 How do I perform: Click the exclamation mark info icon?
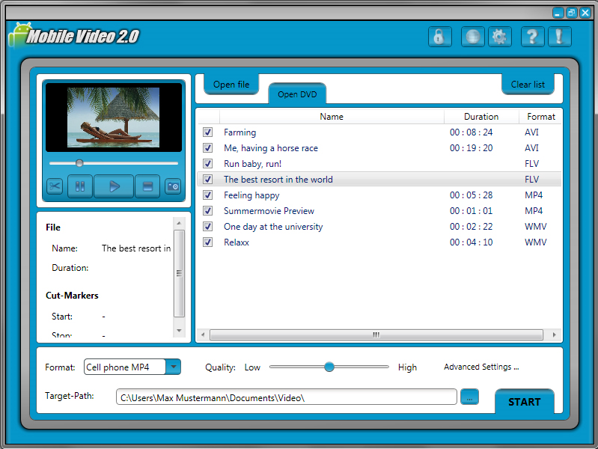click(559, 37)
